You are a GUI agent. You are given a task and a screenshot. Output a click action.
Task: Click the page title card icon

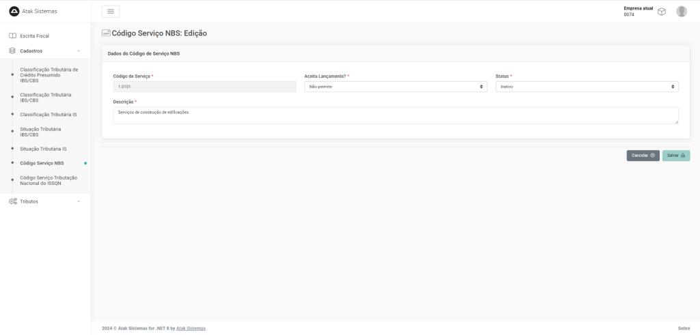tap(106, 33)
